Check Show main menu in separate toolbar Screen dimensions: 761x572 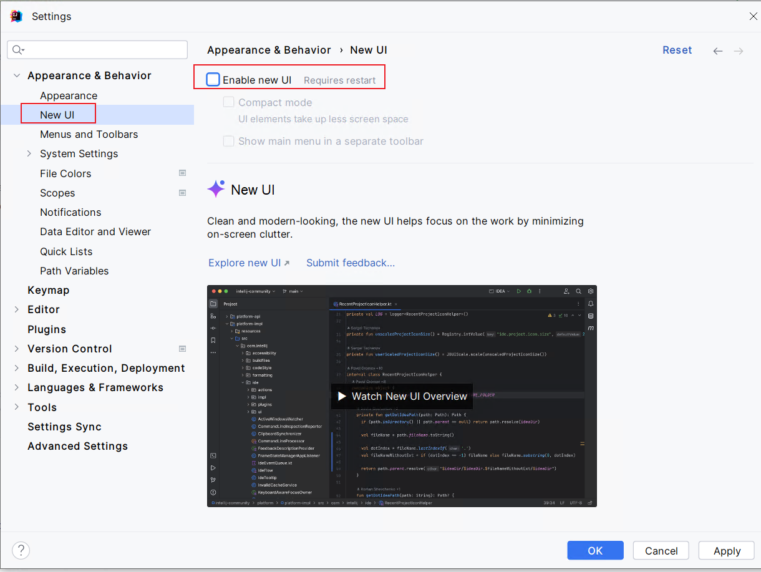coord(229,141)
